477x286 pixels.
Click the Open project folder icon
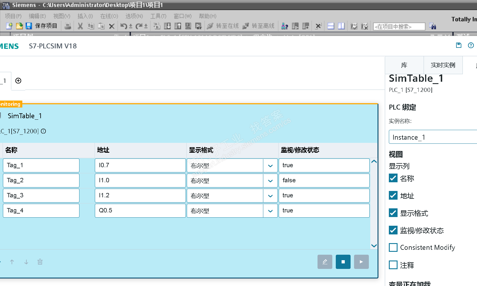point(19,26)
